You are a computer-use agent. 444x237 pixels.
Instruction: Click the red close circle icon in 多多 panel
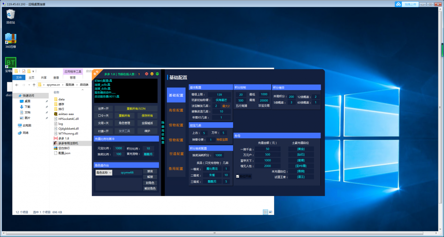click(147, 74)
